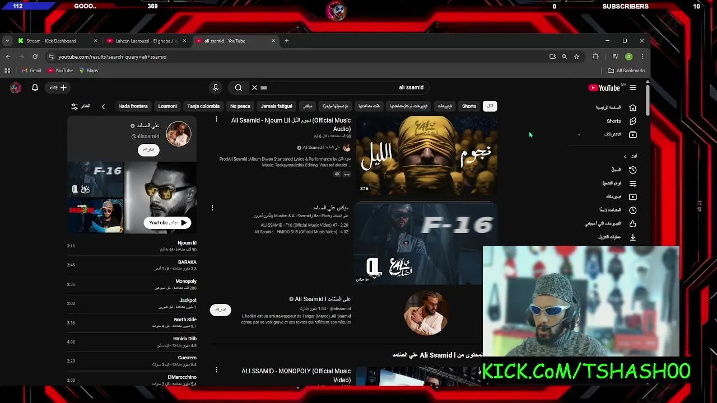Go back in Chrome
Image resolution: width=717 pixels, height=403 pixels.
click(x=8, y=57)
